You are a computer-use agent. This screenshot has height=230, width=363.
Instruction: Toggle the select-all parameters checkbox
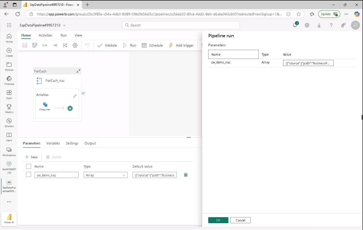28,166
